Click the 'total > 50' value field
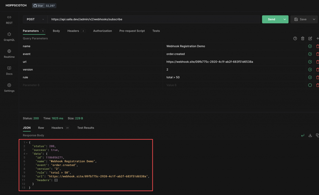The height and width of the screenshot is (195, 319). (x=234, y=77)
